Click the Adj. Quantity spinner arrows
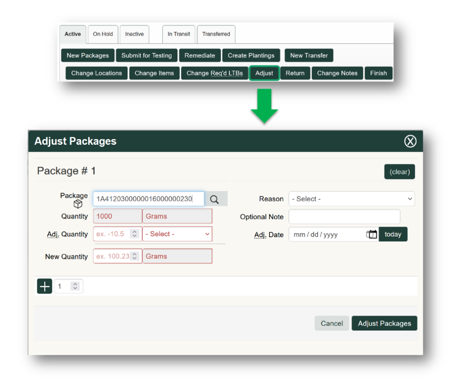Viewport: 451px width, 381px height. 135,234
